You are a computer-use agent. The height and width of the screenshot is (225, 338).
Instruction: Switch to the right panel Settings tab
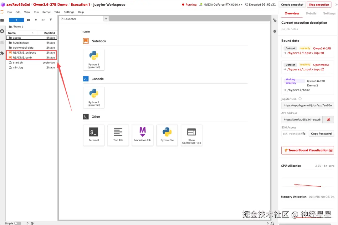(329, 13)
